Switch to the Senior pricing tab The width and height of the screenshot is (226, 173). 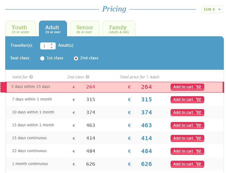click(85, 29)
